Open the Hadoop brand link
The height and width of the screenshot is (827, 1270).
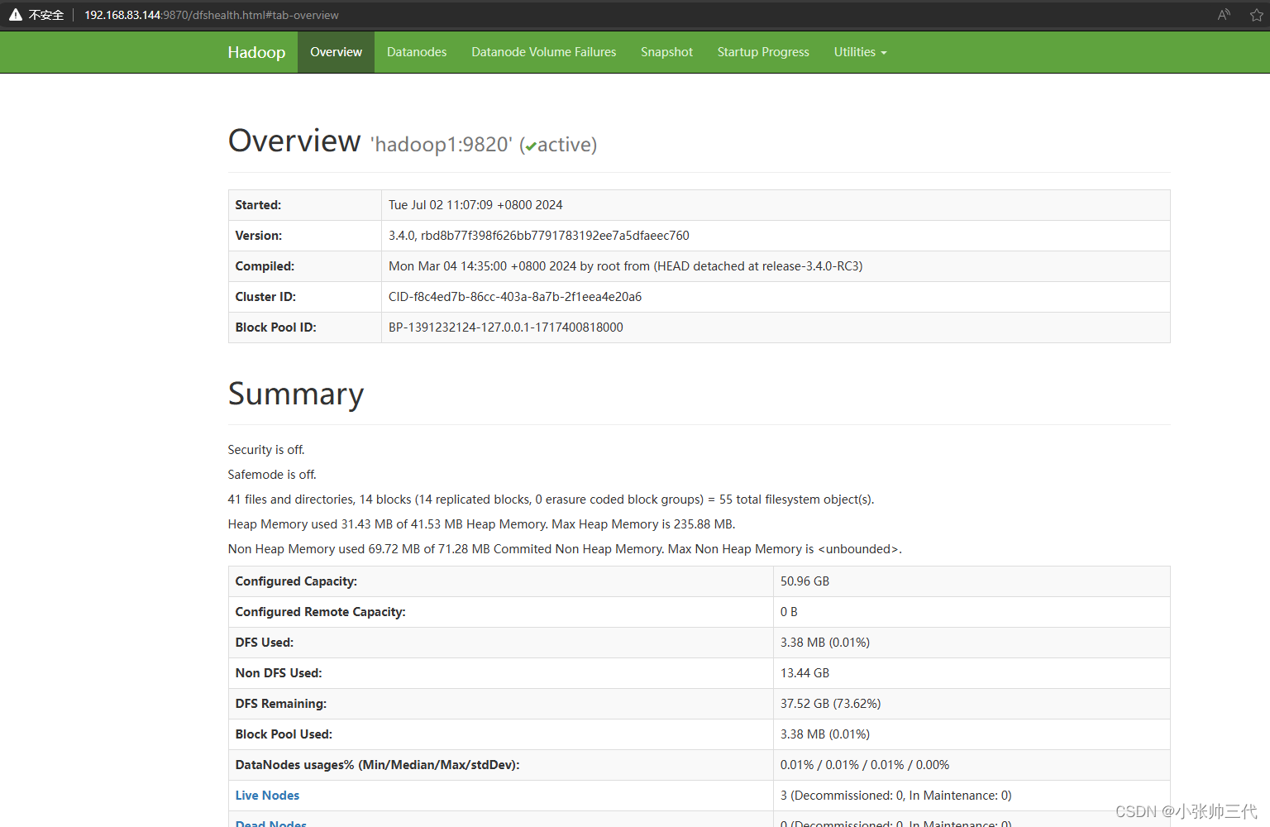click(x=256, y=52)
